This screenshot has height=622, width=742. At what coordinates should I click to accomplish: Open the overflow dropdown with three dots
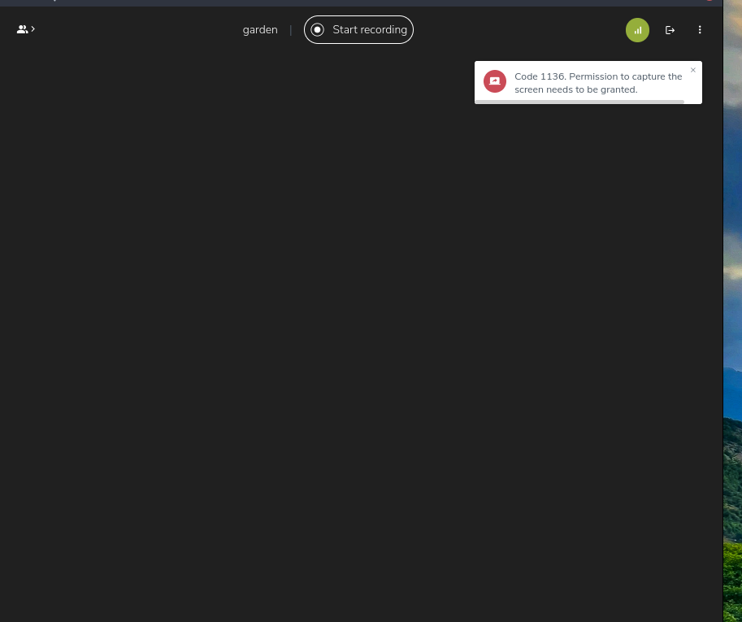(x=699, y=30)
